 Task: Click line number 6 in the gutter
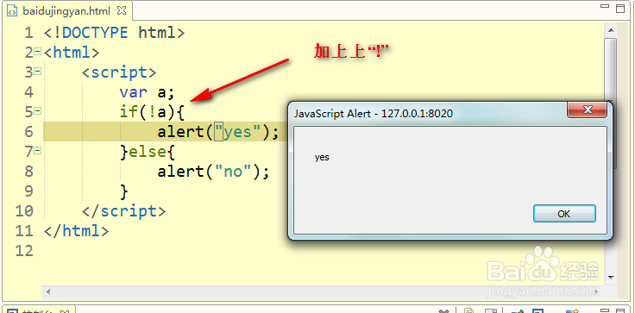(x=28, y=132)
